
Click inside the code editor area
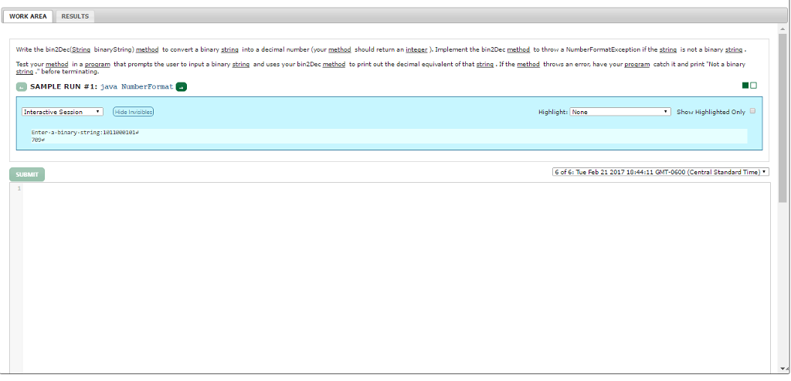(396, 277)
